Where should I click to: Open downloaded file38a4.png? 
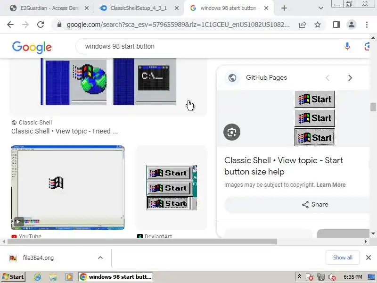pyautogui.click(x=39, y=258)
